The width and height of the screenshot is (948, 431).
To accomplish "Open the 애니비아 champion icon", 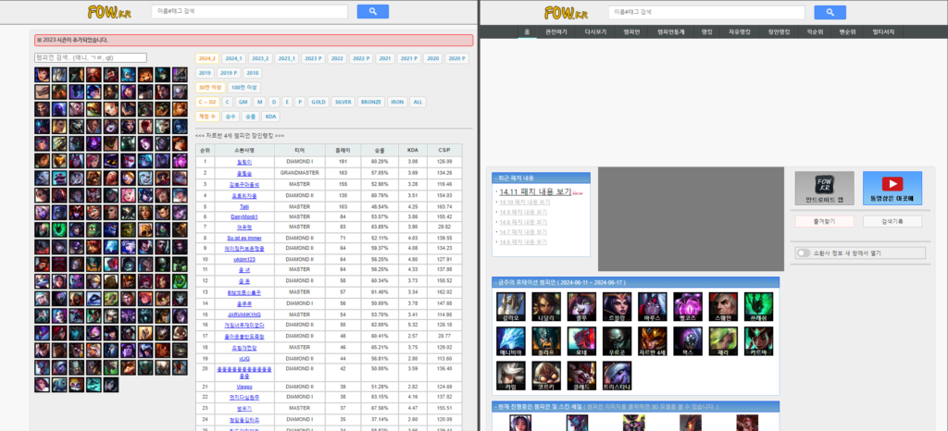I will 511,341.
